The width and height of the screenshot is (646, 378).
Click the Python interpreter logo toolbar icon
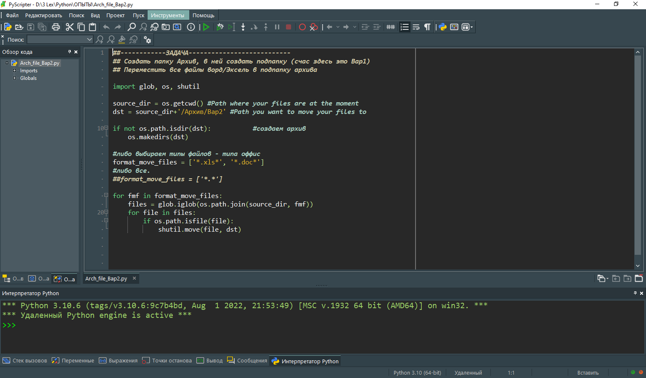443,27
